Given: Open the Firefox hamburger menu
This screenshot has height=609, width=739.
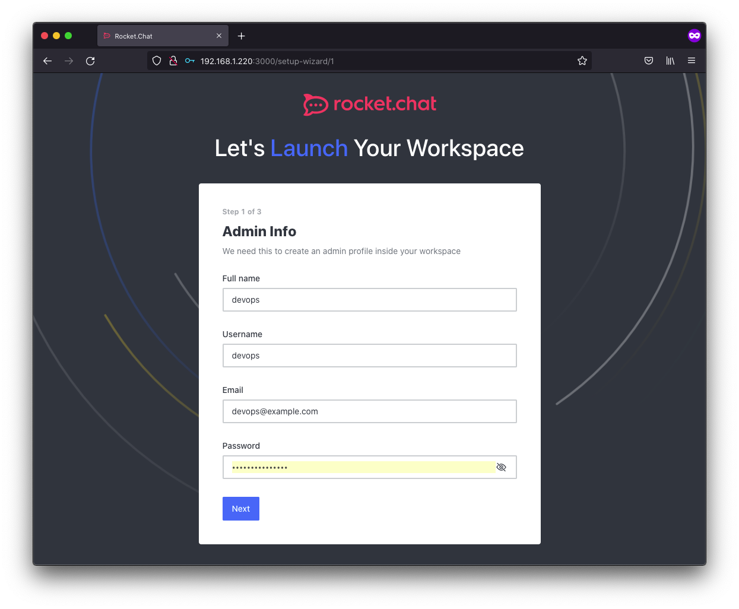Looking at the screenshot, I should point(692,61).
